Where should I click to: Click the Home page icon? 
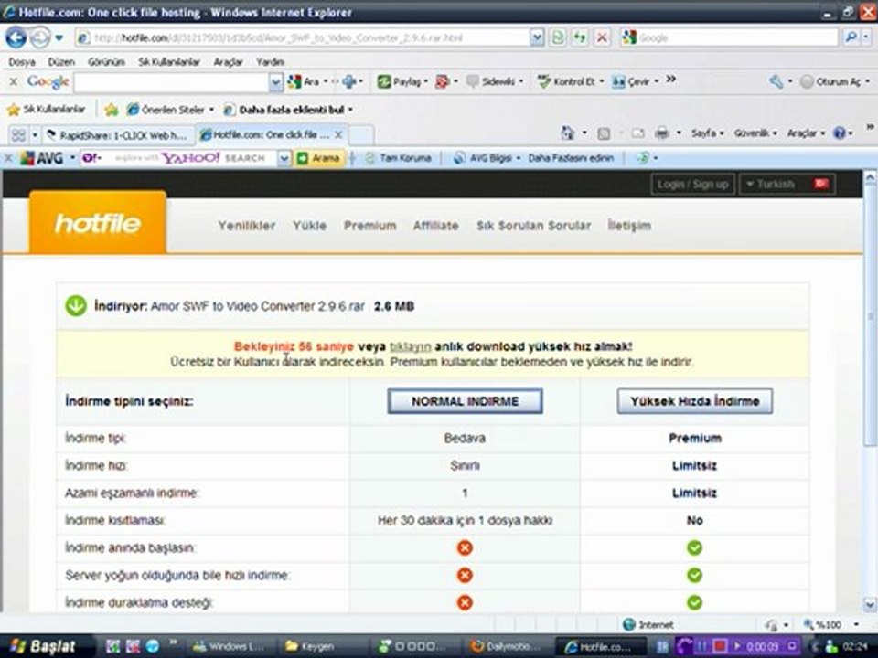pyautogui.click(x=568, y=133)
